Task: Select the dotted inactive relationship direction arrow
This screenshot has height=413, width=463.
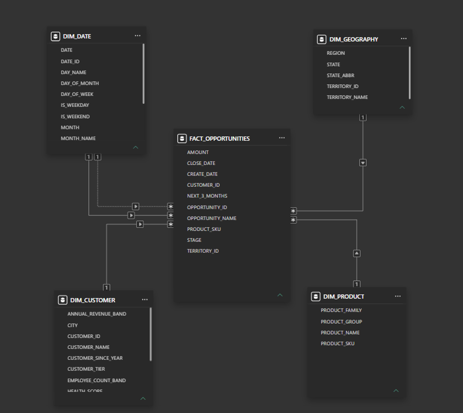Action: (136, 206)
